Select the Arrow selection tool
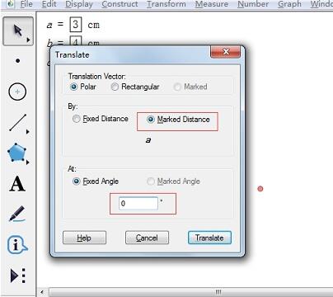This screenshot has width=333, height=297. coord(18,31)
